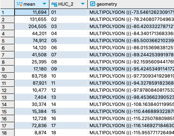Click geometry cell starting with -78.240
This screenshot has height=136, width=174.
click(x=131, y=19)
